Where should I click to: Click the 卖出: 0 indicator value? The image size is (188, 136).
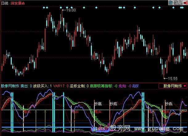(x=26, y=86)
